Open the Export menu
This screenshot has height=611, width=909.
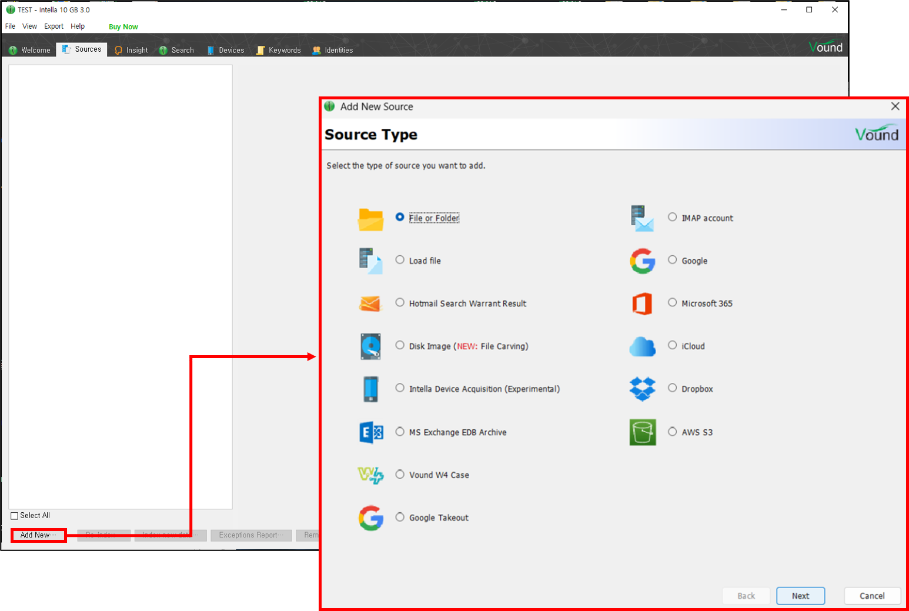click(54, 26)
